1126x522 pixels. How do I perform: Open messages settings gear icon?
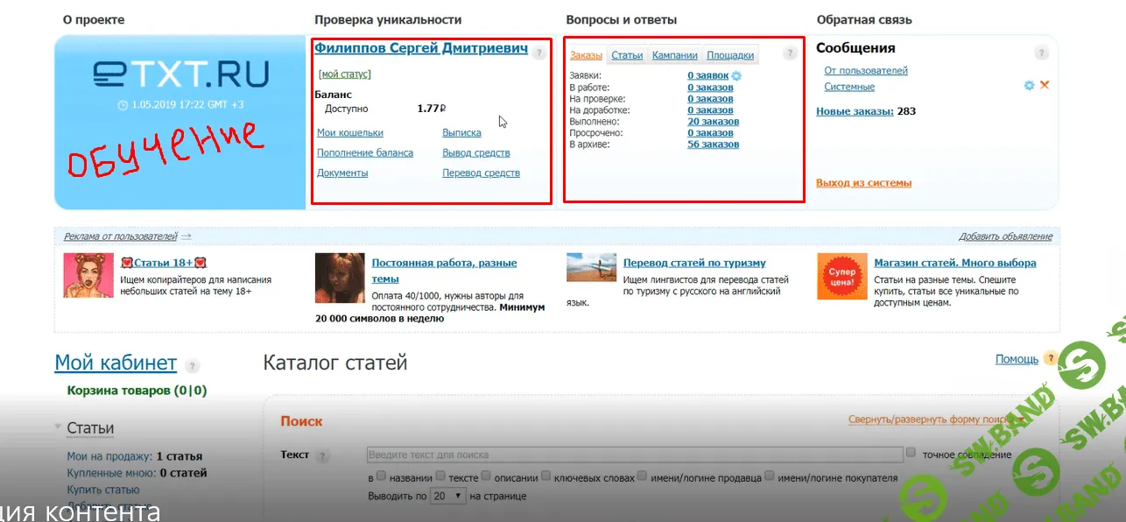[x=1029, y=86]
